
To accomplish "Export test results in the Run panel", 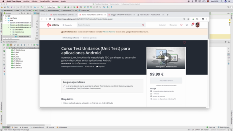I will point(34,45).
